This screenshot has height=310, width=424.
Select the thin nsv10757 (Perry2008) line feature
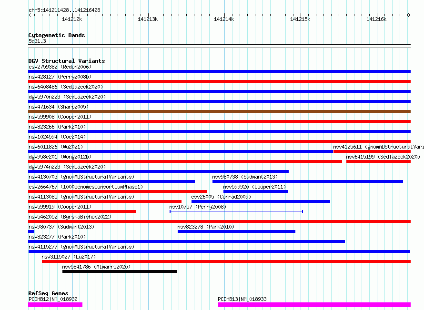pos(236,211)
